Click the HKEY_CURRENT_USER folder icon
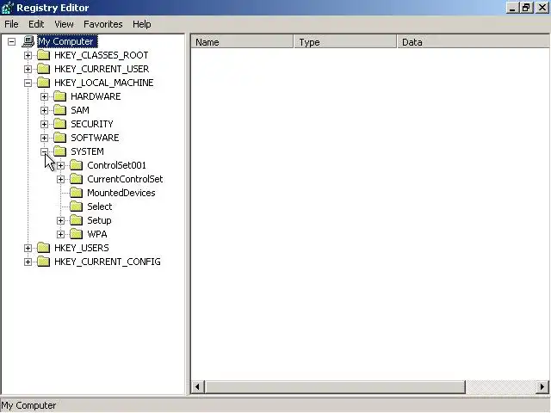Image resolution: width=551 pixels, height=413 pixels. pos(44,69)
